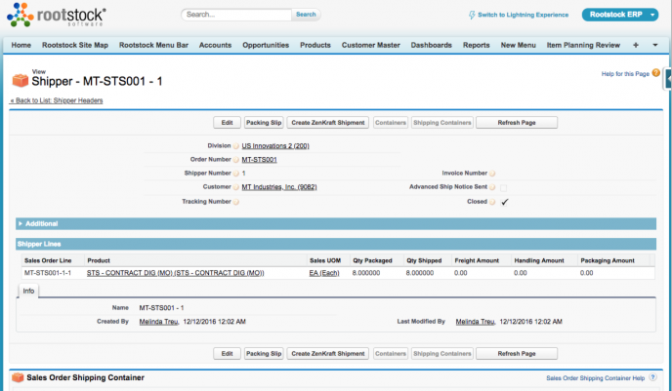The width and height of the screenshot is (672, 391).
Task: Open the Dashboards tab
Action: click(431, 45)
